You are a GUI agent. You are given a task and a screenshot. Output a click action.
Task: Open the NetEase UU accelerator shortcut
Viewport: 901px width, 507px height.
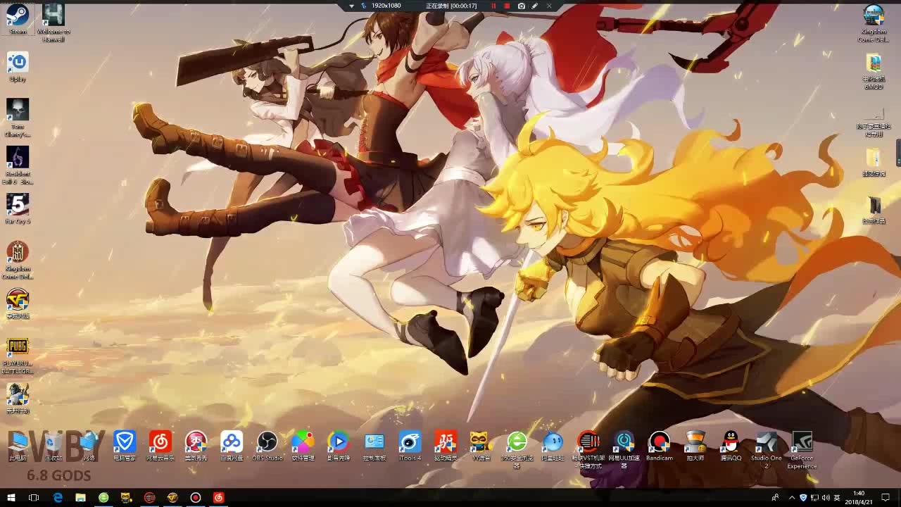(624, 449)
